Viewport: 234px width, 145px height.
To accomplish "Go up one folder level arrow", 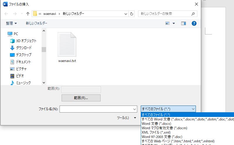I will [x=28, y=14].
